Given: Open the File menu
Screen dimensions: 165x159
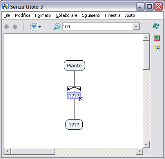Looking at the screenshot, I should (x=7, y=15).
